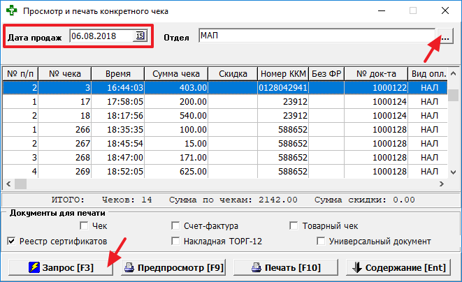The width and height of the screenshot is (462, 282).
Task: Click the № чека column header
Action: pos(65,73)
